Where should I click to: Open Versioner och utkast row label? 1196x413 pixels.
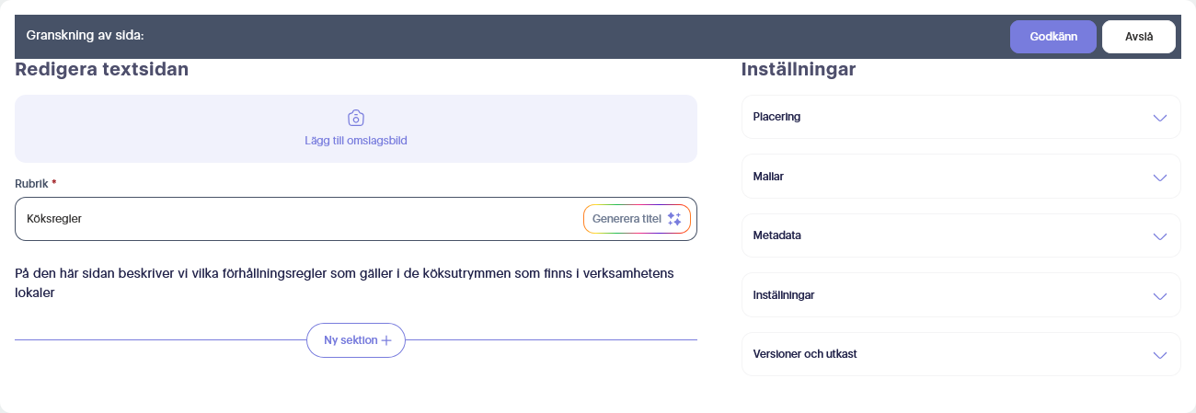pos(805,354)
